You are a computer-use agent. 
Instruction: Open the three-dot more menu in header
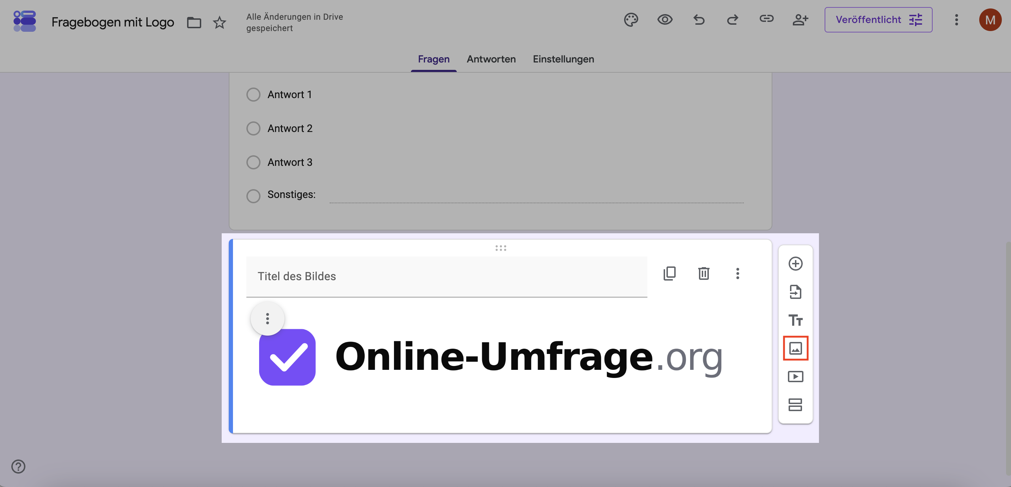[x=956, y=20]
